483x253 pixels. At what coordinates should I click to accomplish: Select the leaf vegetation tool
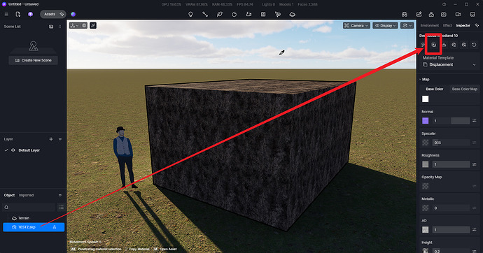pos(219,14)
